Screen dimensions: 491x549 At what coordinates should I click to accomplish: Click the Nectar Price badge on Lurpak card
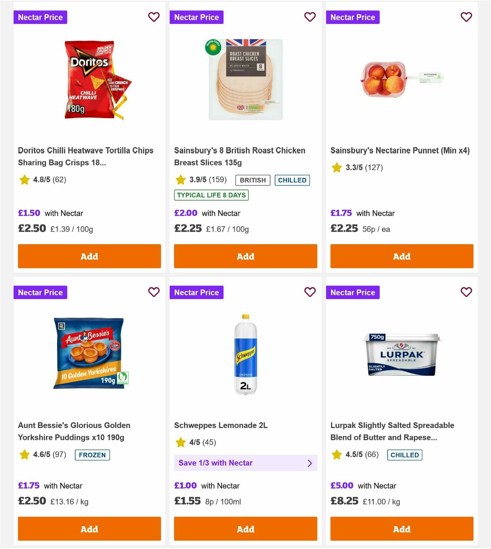[353, 292]
